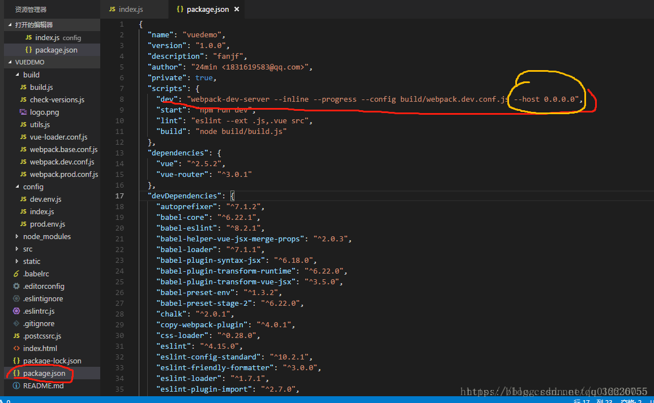Select index.js config in open editors
Screen dimensions: 654x403
(x=52, y=37)
